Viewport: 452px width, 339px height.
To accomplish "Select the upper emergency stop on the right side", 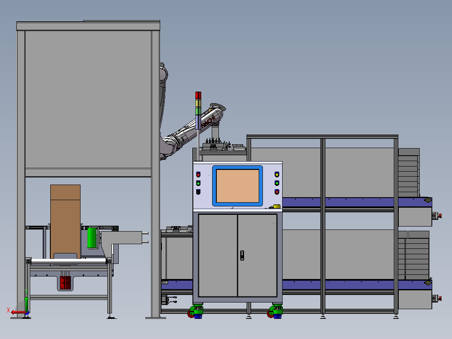I will pos(437,216).
